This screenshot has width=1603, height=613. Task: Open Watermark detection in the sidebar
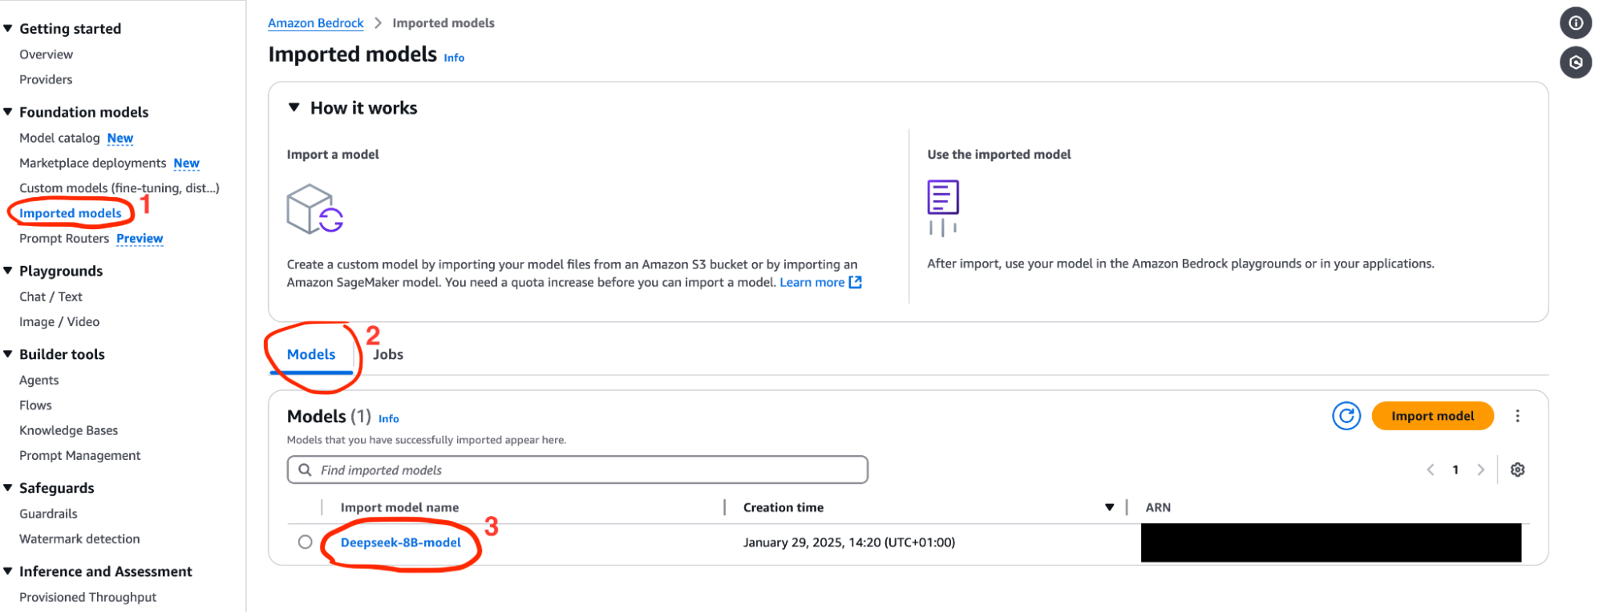click(x=79, y=538)
